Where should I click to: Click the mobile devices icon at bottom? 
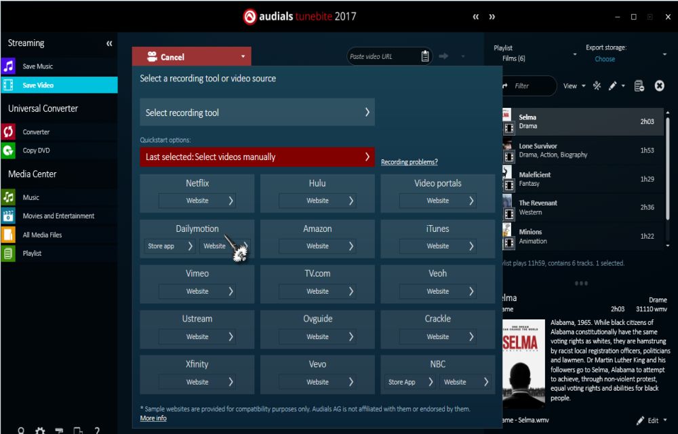78,431
